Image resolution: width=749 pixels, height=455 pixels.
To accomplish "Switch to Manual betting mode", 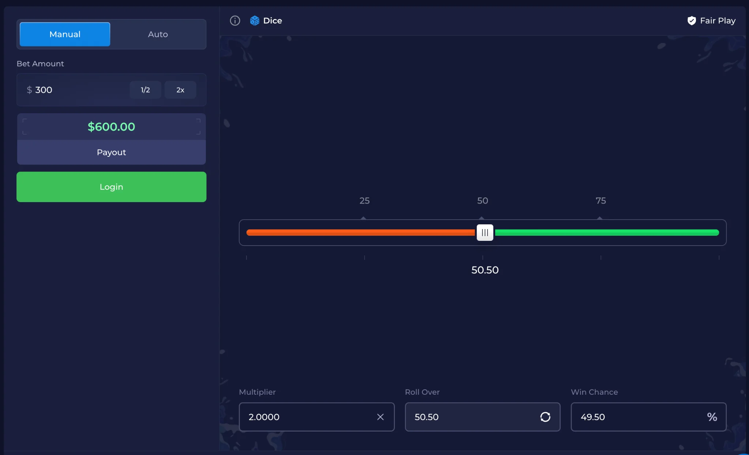I will [x=65, y=34].
